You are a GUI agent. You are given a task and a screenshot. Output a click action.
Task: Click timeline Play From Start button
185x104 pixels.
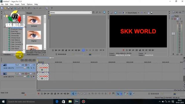click(45, 94)
